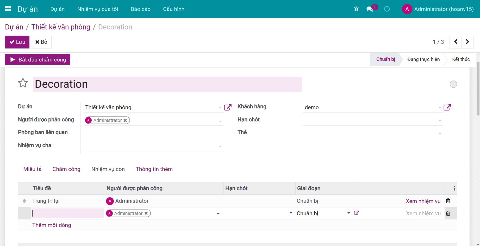This screenshot has width=480, height=246.
Task: Toggle the gray kanban state circle
Action: pos(453,84)
